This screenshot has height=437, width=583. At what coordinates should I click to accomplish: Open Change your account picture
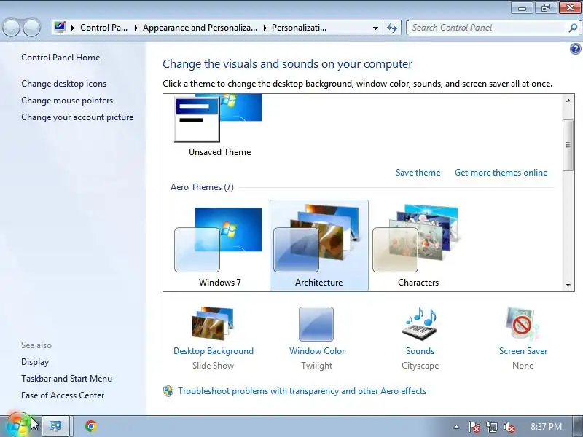click(77, 117)
